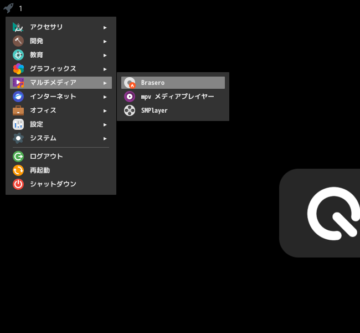
Task: Click the オフィス briefcase icon
Action: 18,110
